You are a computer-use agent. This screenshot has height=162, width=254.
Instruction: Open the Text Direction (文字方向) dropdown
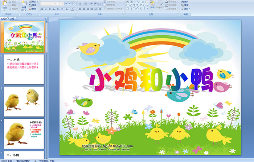pyautogui.click(x=110, y=1)
